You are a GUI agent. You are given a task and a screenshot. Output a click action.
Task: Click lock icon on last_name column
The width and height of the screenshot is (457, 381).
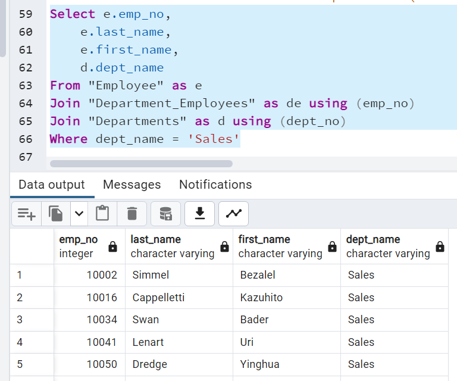(224, 246)
